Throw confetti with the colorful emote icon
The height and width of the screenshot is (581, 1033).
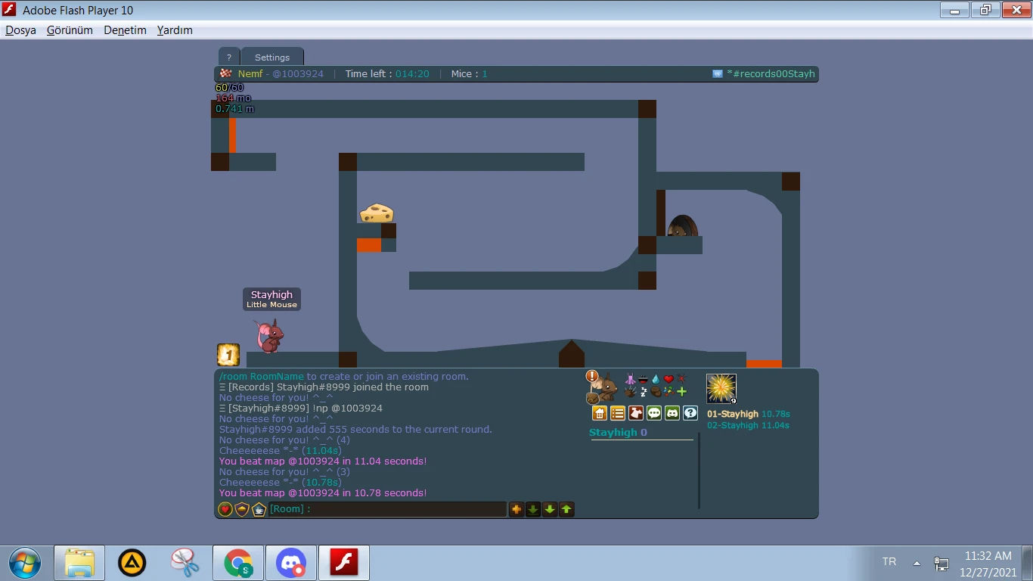(x=669, y=392)
